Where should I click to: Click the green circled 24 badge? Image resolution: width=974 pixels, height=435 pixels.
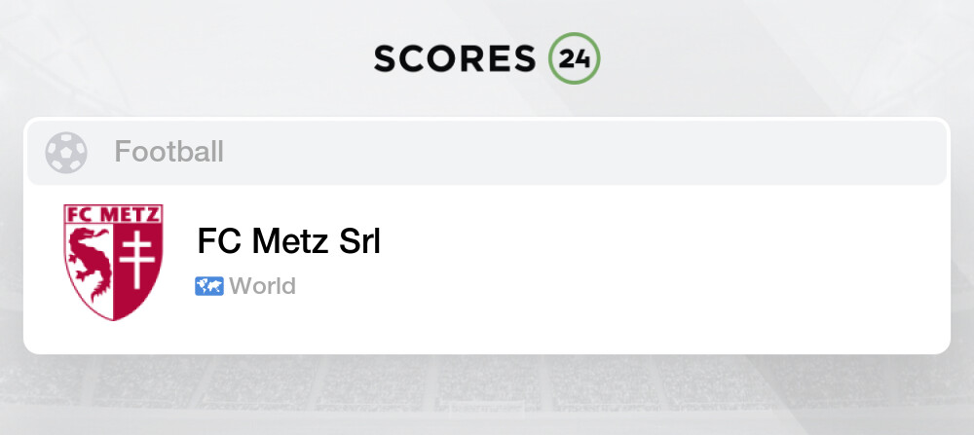coord(574,58)
